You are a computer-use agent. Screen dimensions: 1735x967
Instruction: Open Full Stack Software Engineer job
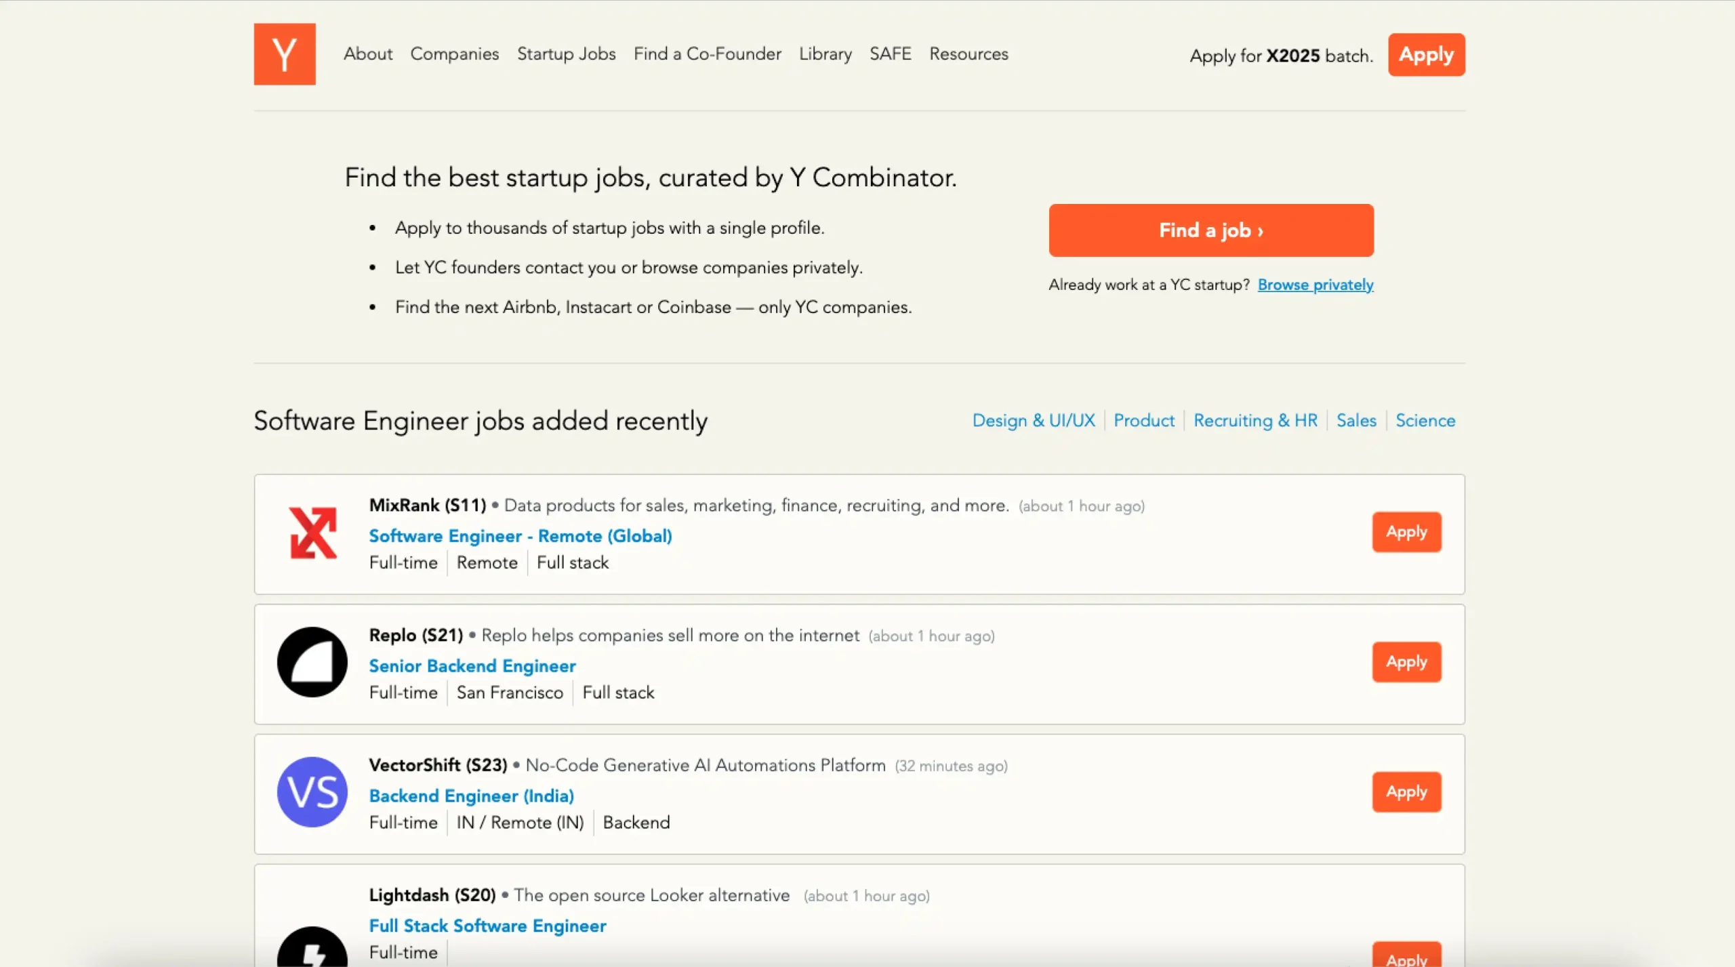coord(488,926)
